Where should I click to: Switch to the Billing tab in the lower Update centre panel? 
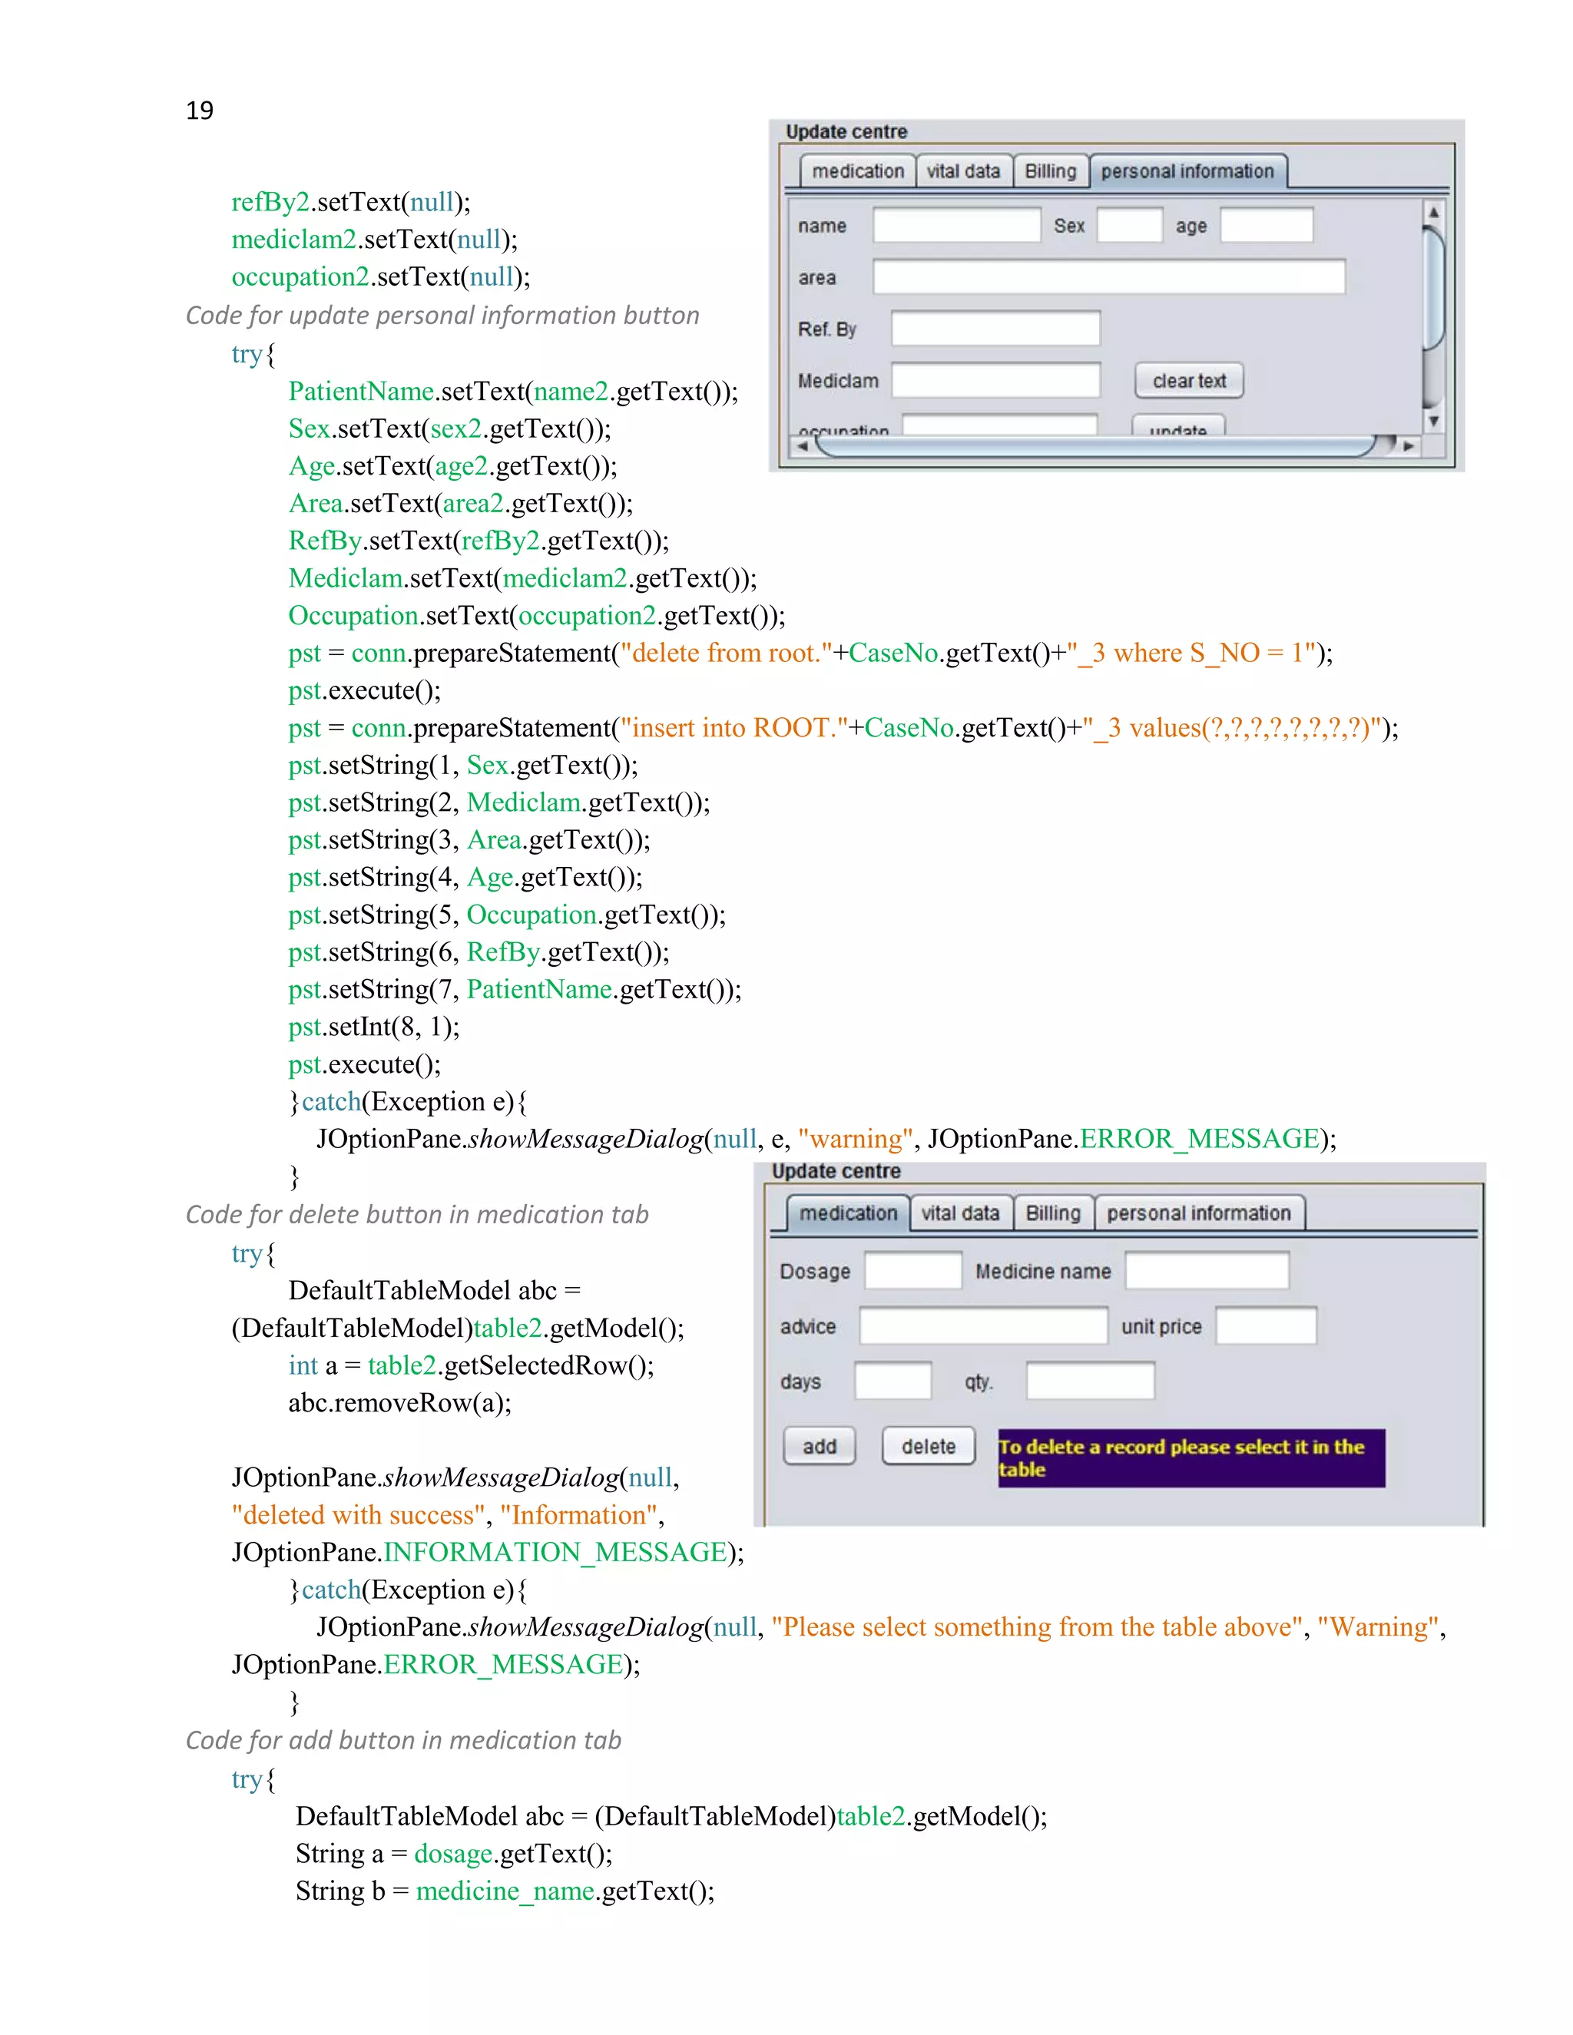1053,1213
